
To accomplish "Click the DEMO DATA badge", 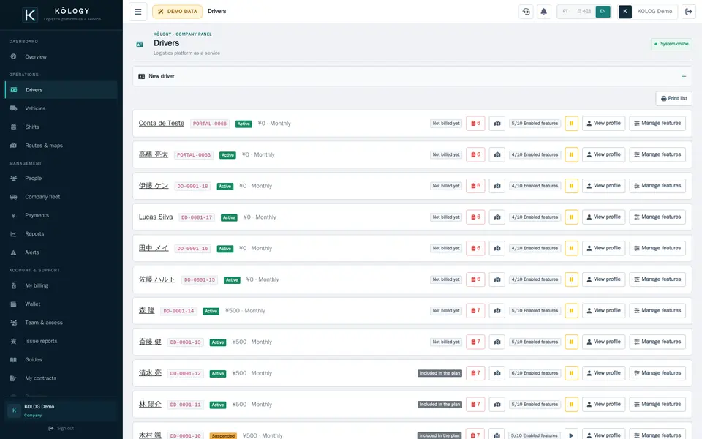I will tap(177, 12).
